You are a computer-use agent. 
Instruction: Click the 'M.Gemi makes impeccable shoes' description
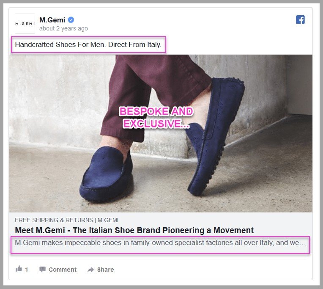(160, 243)
